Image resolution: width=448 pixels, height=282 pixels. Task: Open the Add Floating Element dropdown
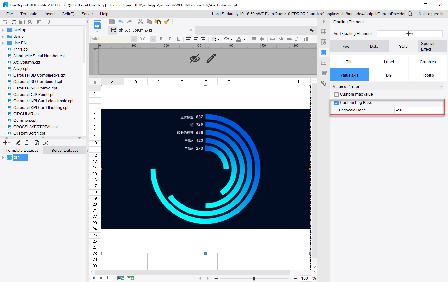[409, 34]
